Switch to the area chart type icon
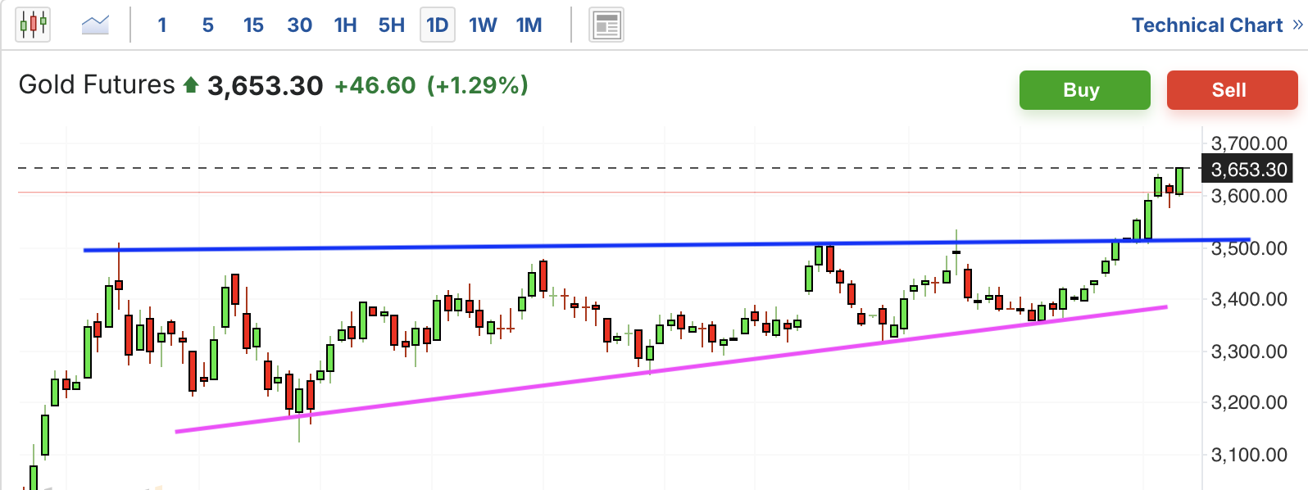Image resolution: width=1308 pixels, height=490 pixels. pos(96,25)
